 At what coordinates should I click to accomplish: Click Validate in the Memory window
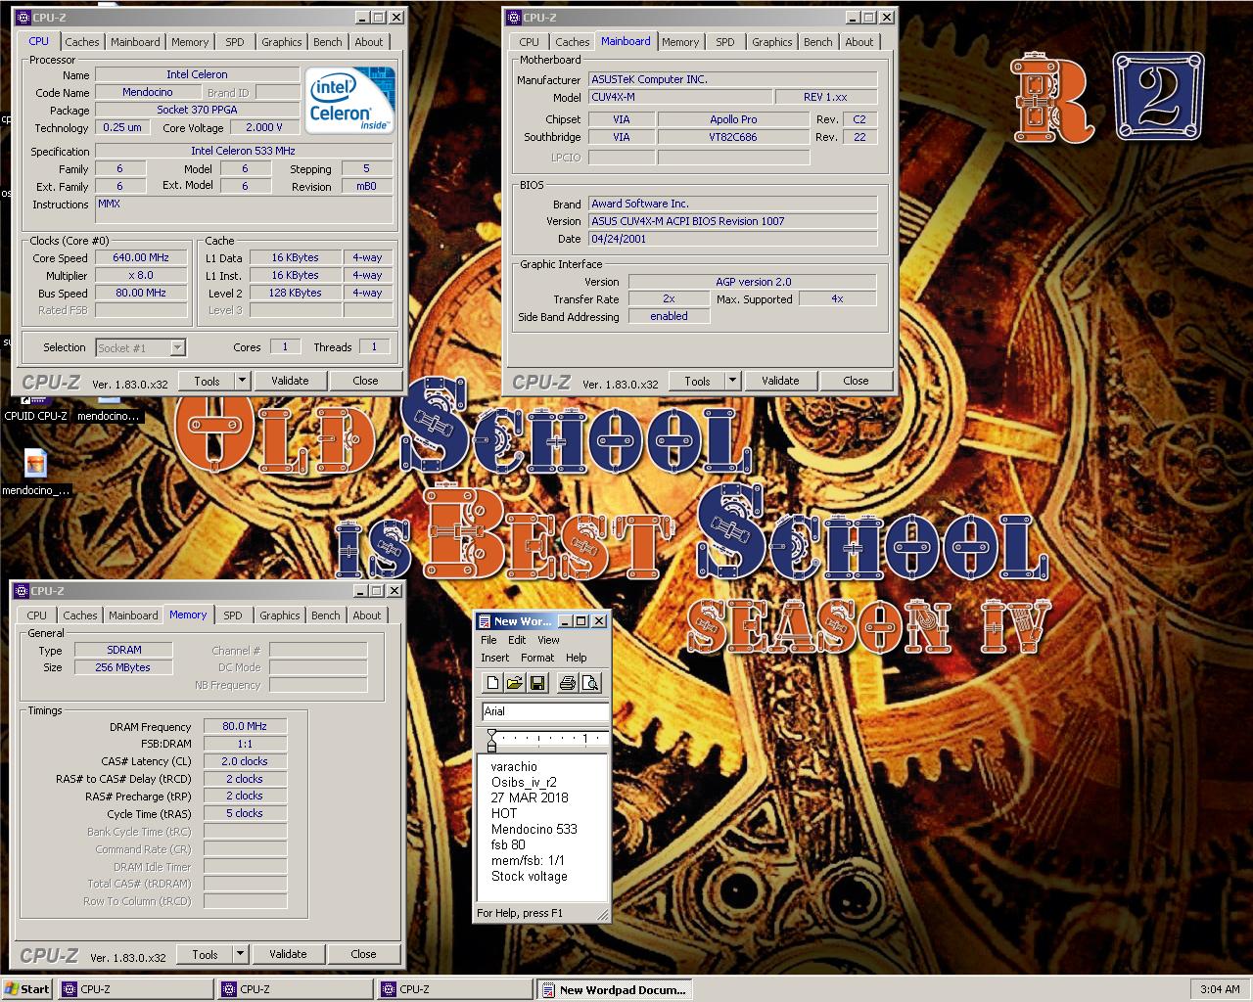tap(288, 954)
